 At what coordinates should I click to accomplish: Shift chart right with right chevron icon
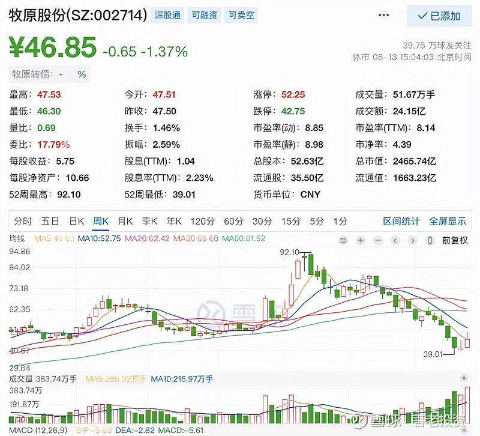click(413, 240)
